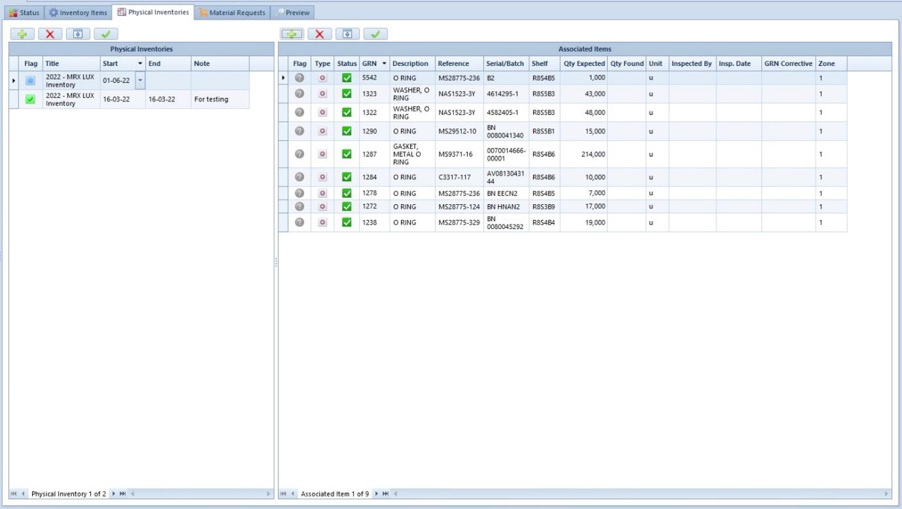Select 'GASKET, METAL O RING' description cell

(x=412, y=154)
